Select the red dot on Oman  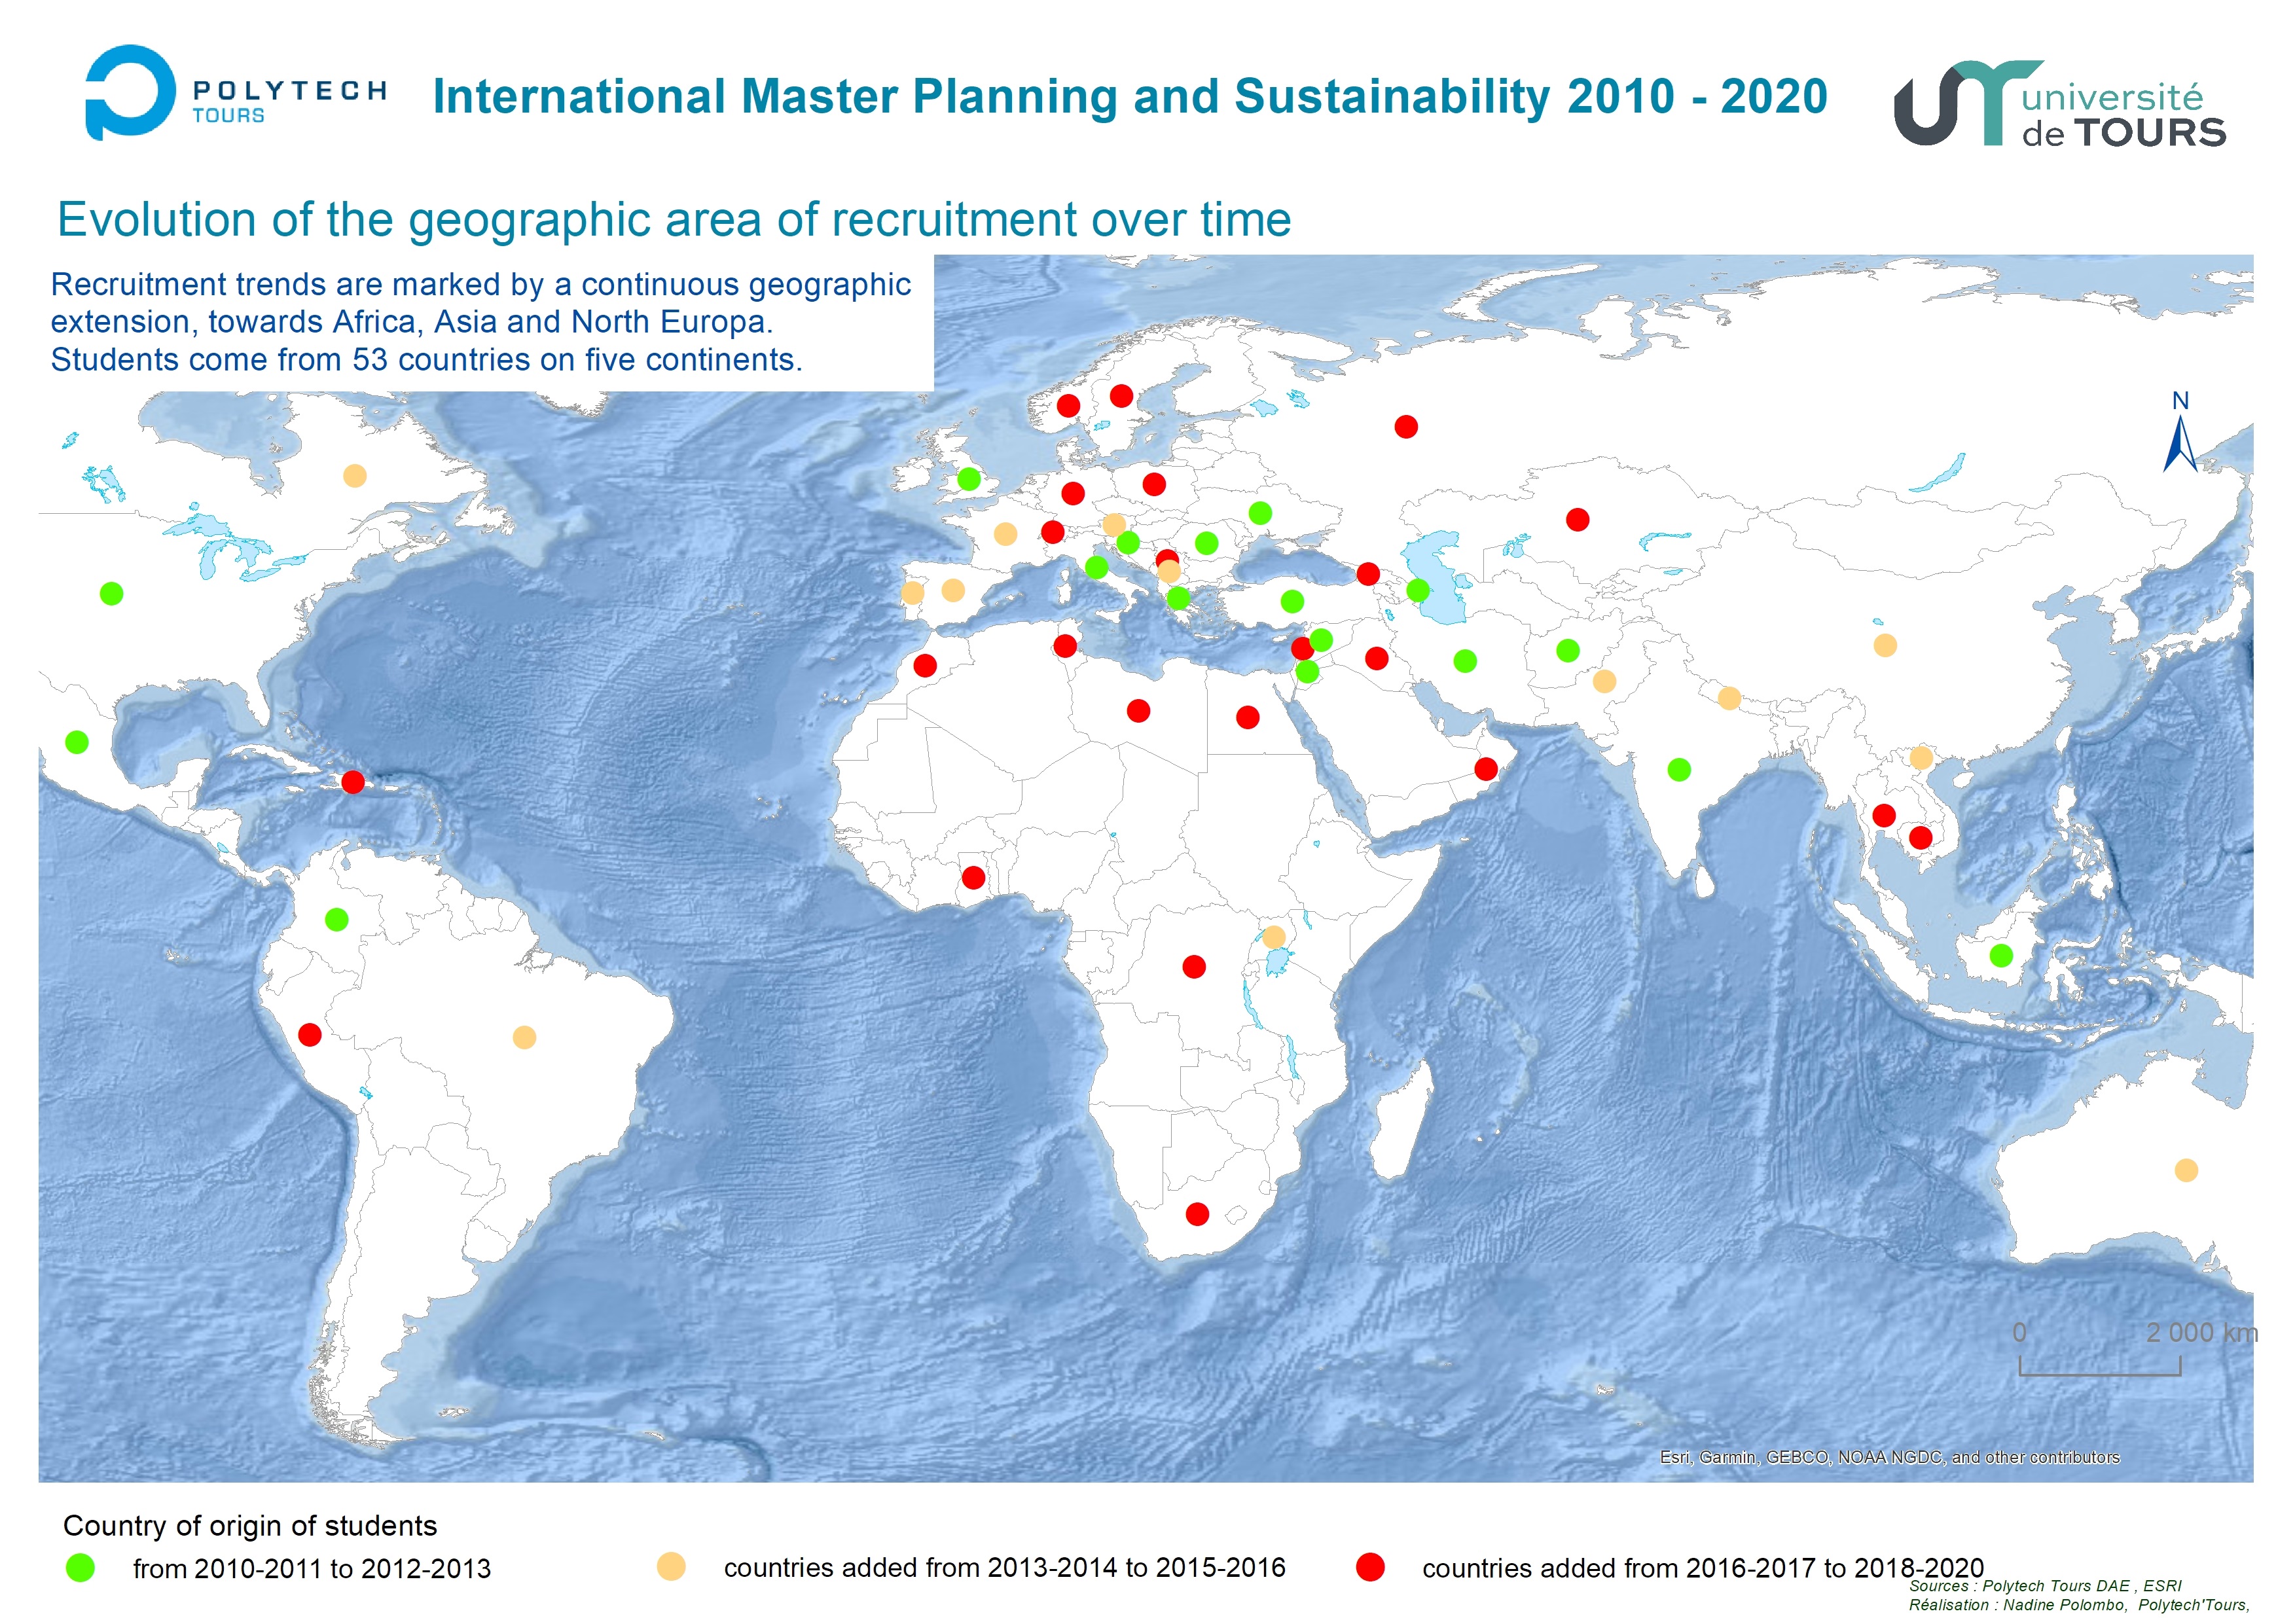(x=1486, y=769)
